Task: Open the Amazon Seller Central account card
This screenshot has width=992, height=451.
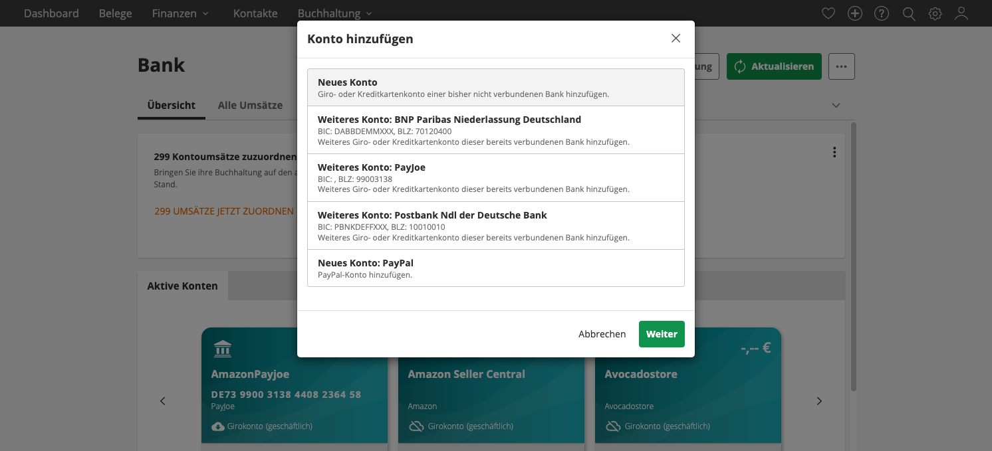Action: pos(491,400)
